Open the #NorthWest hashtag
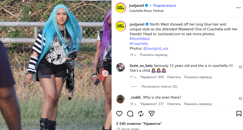 click(x=140, y=39)
